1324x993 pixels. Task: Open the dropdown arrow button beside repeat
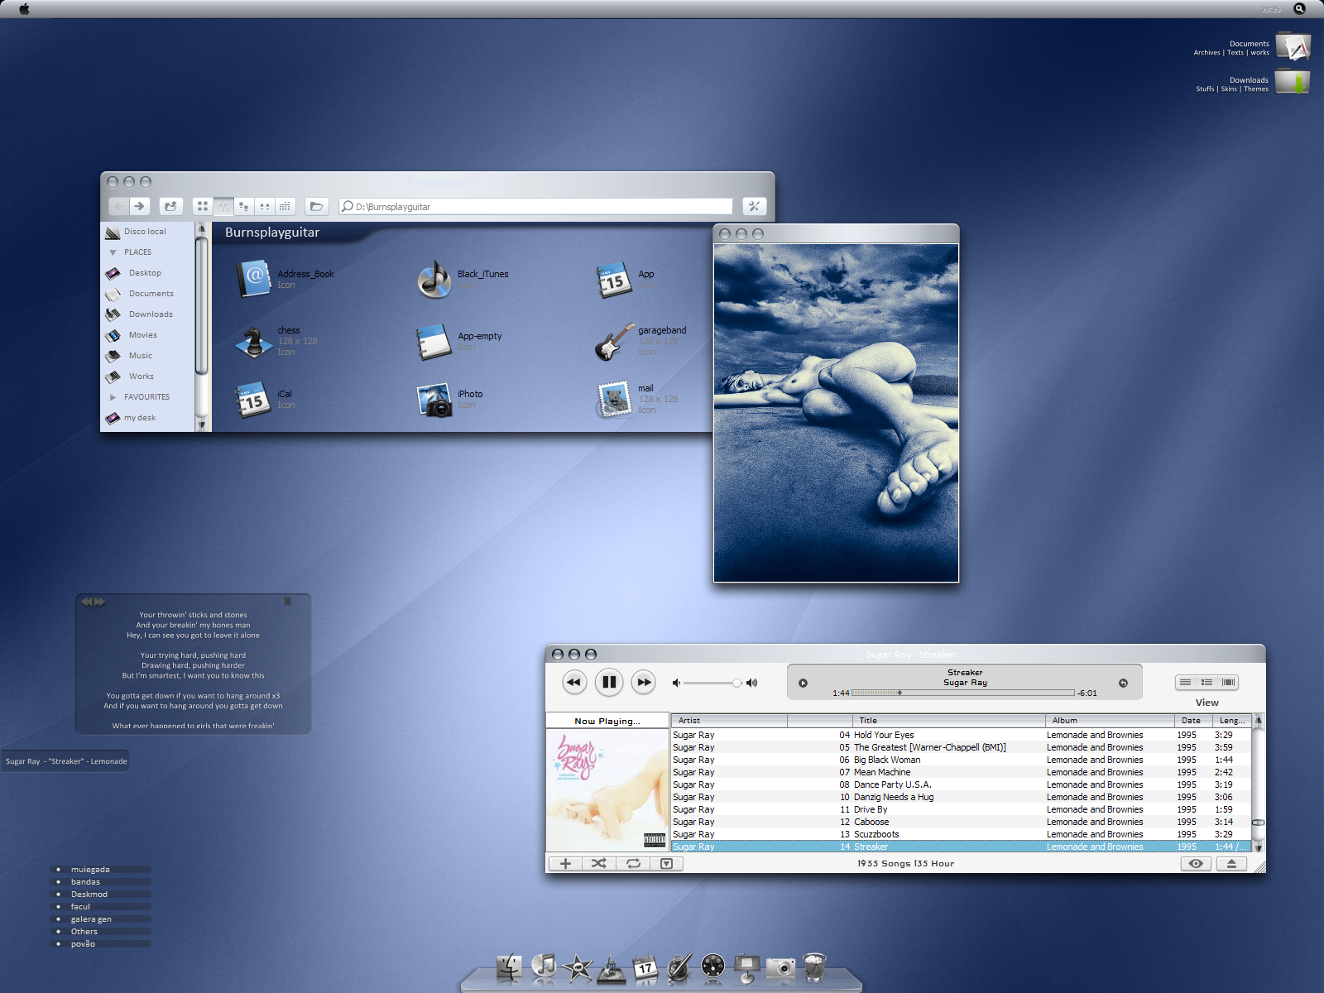click(666, 863)
